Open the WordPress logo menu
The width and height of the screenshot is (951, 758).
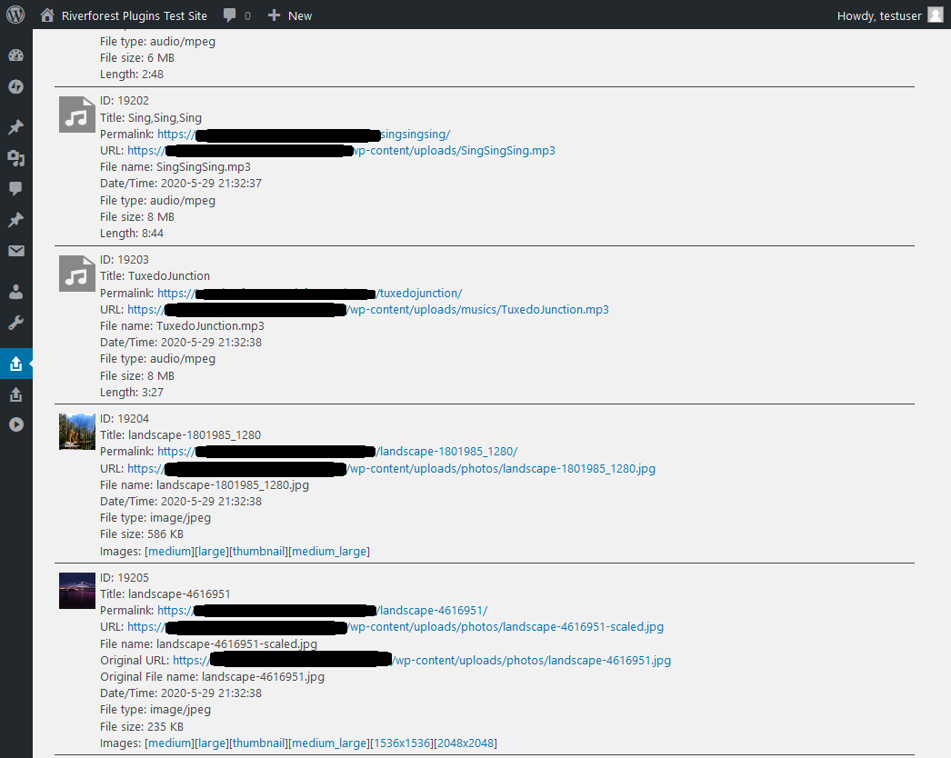[15, 15]
